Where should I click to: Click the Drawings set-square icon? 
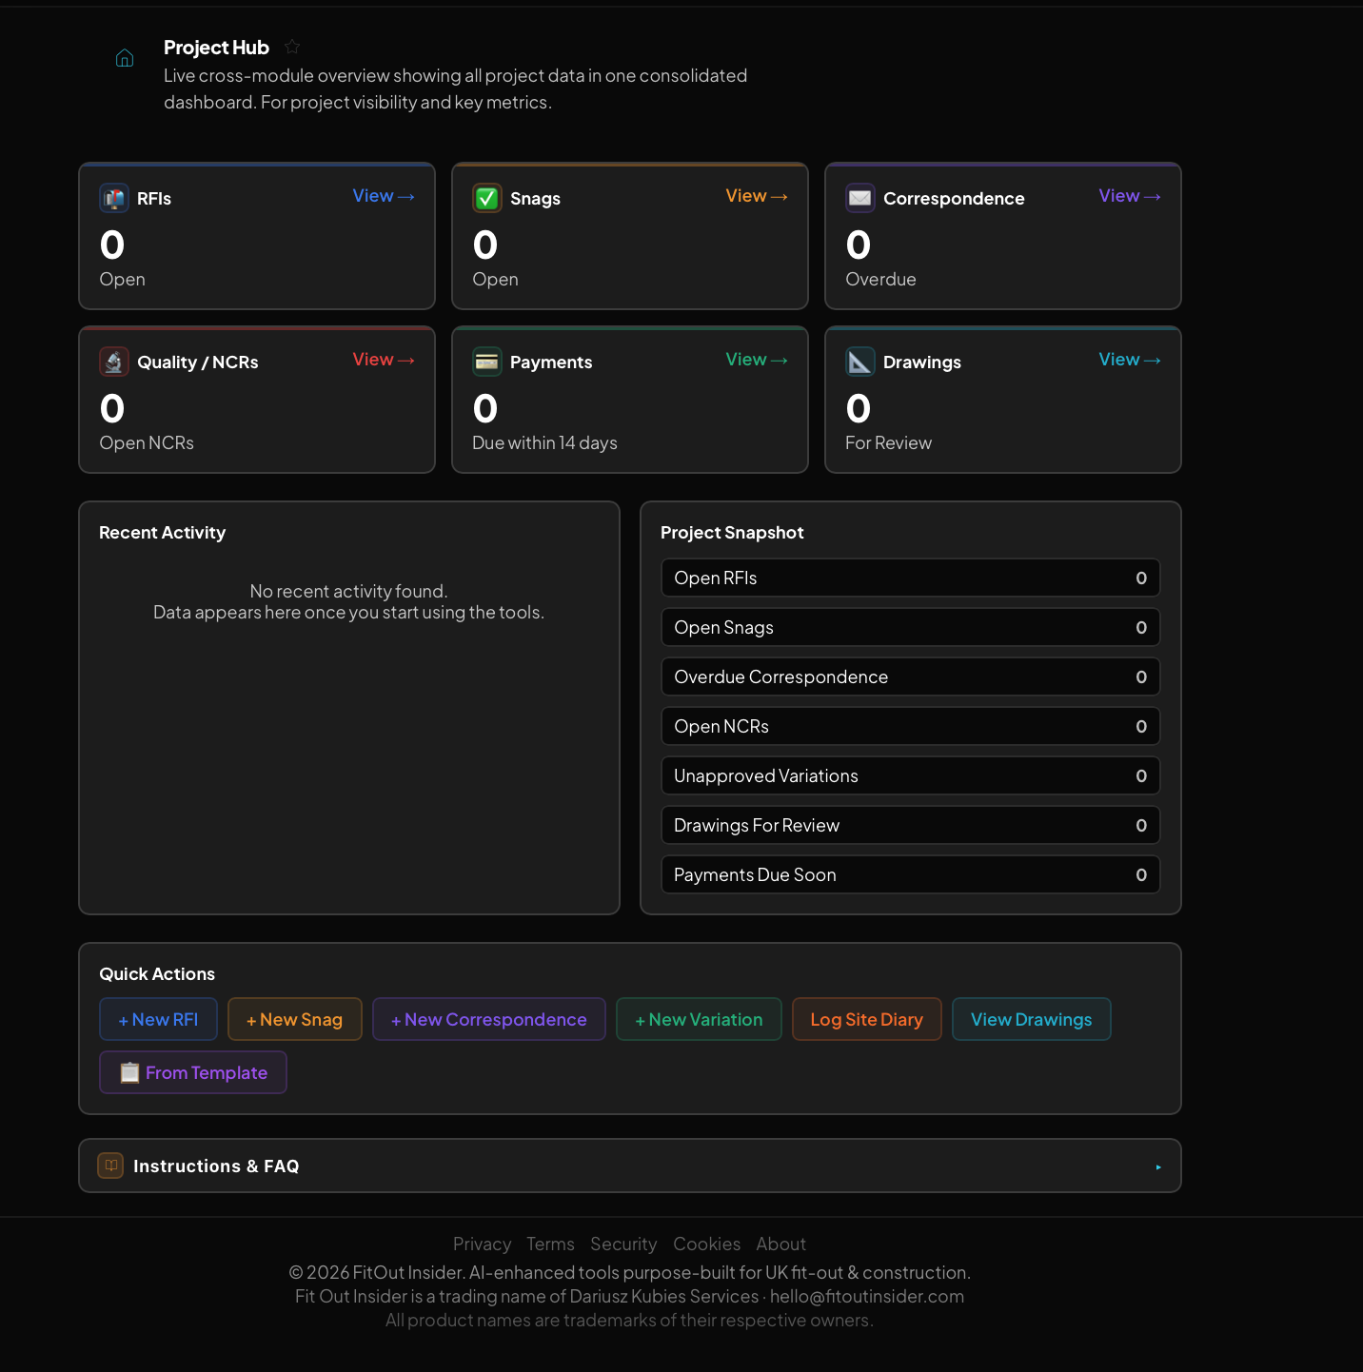pyautogui.click(x=860, y=362)
